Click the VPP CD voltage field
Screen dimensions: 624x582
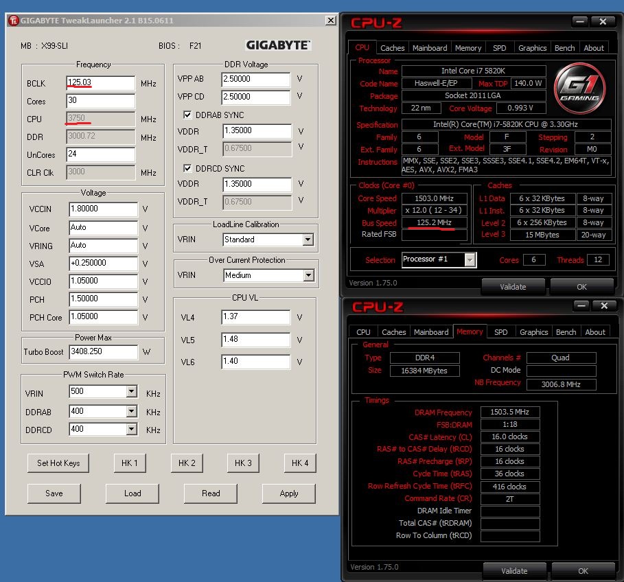(x=256, y=97)
